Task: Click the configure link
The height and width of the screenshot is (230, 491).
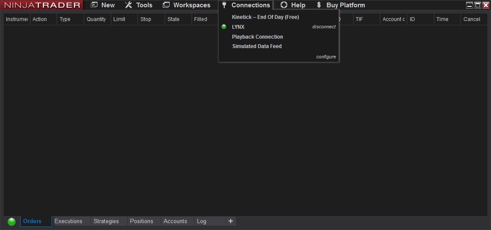Action: click(x=326, y=57)
